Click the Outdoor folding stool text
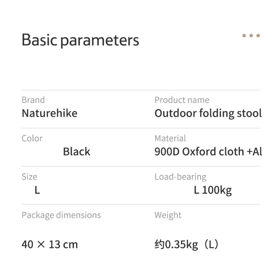278x278 pixels. point(208,113)
